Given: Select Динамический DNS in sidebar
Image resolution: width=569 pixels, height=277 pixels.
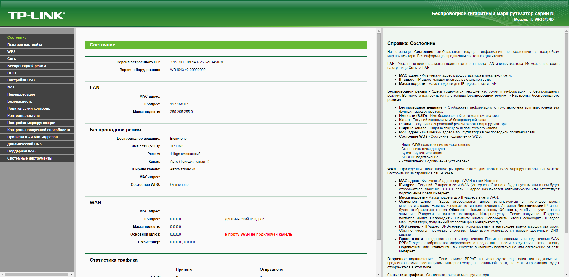Looking at the screenshot, I should pyautogui.click(x=25, y=144).
